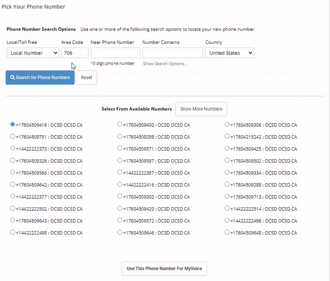Select the +17604509648 number
This screenshot has height=281, width=330.
pos(227,232)
